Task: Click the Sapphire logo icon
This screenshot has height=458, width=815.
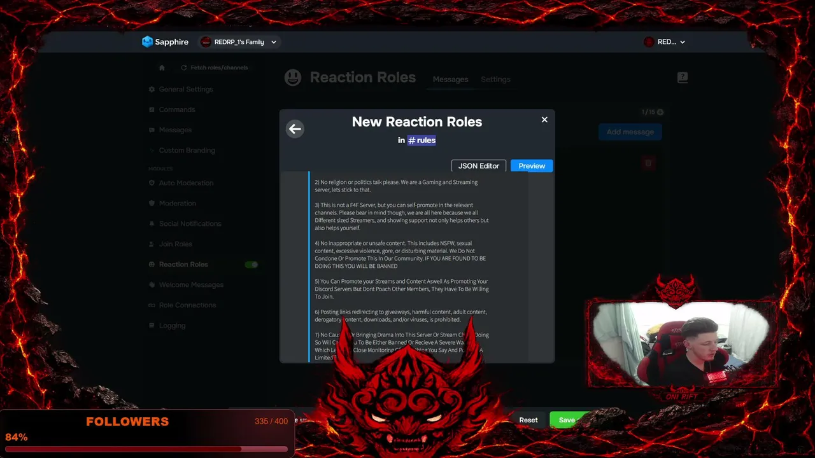Action: click(x=147, y=42)
